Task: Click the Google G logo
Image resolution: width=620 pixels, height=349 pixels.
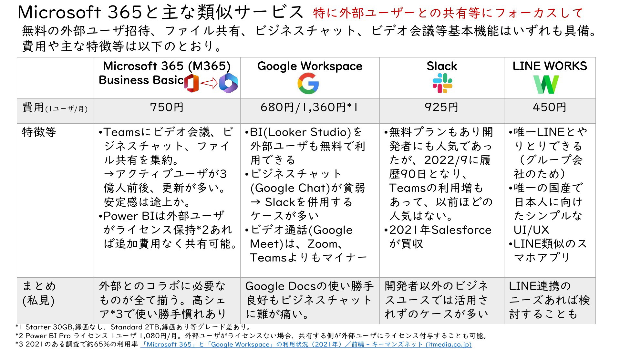Action: tap(308, 83)
